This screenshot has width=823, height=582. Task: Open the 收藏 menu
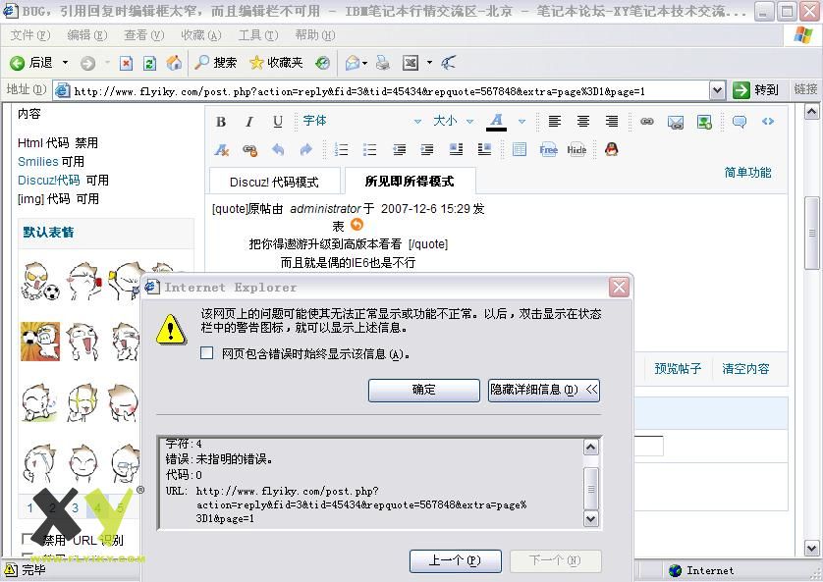pos(200,35)
